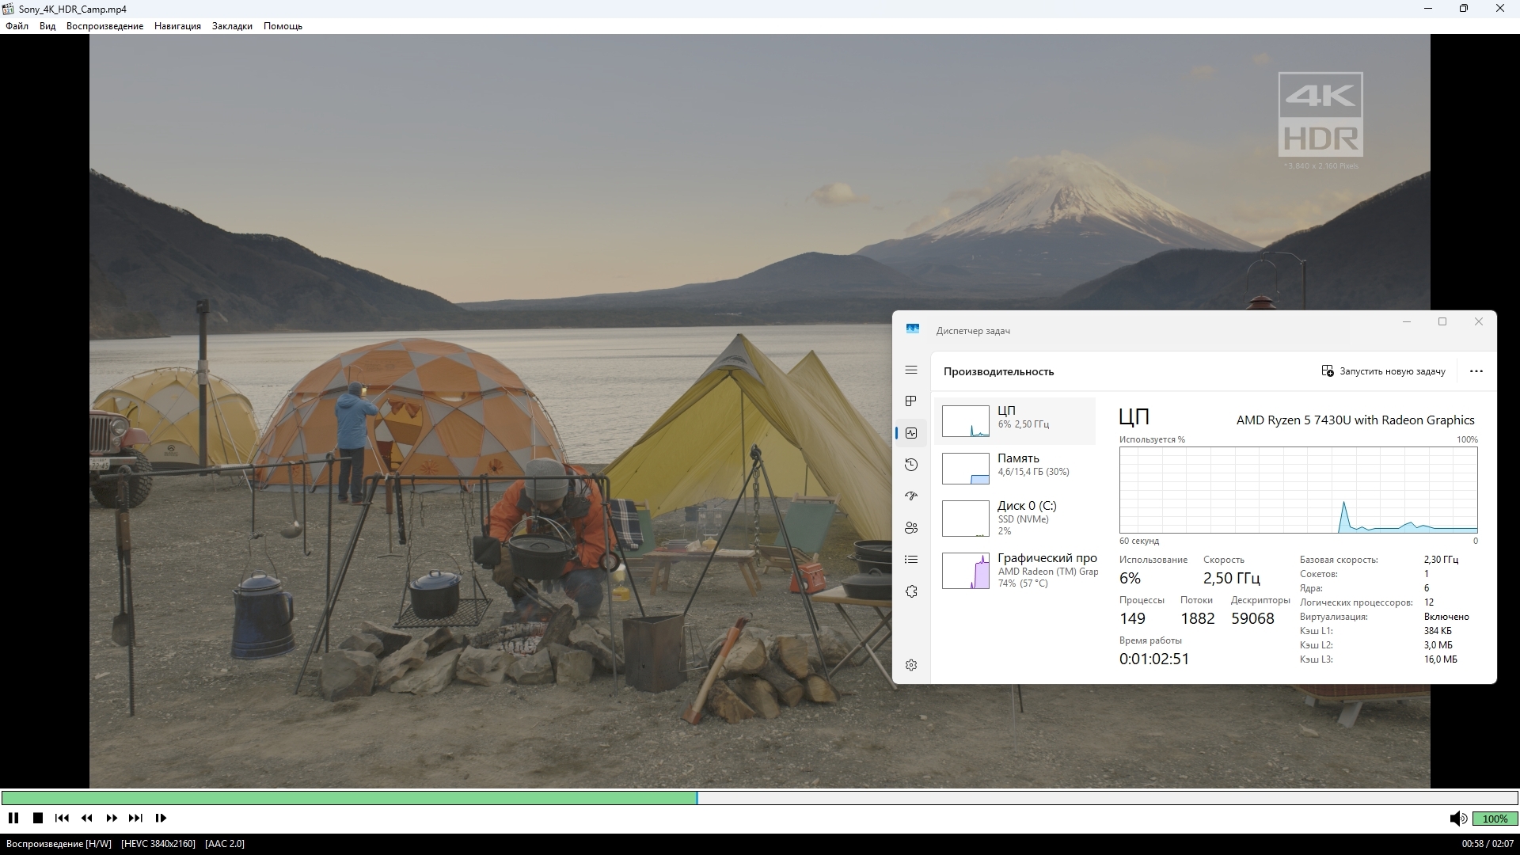The image size is (1520, 855).
Task: Step forward one frame
Action: pyautogui.click(x=161, y=818)
